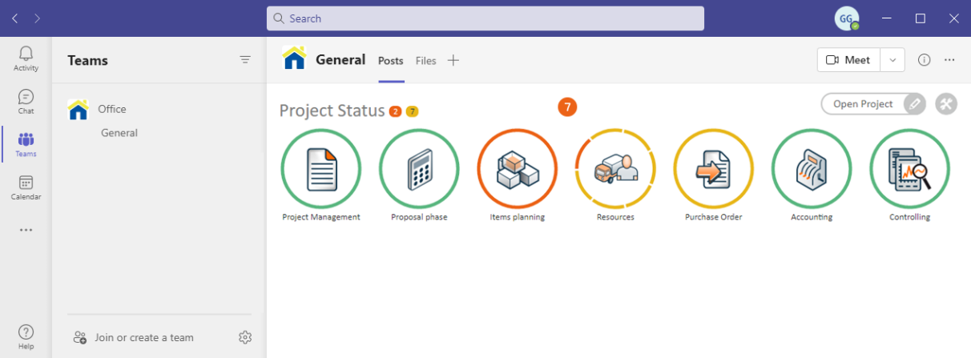Click the tools wrench settings icon
Viewport: 971px width, 358px height.
pos(946,104)
